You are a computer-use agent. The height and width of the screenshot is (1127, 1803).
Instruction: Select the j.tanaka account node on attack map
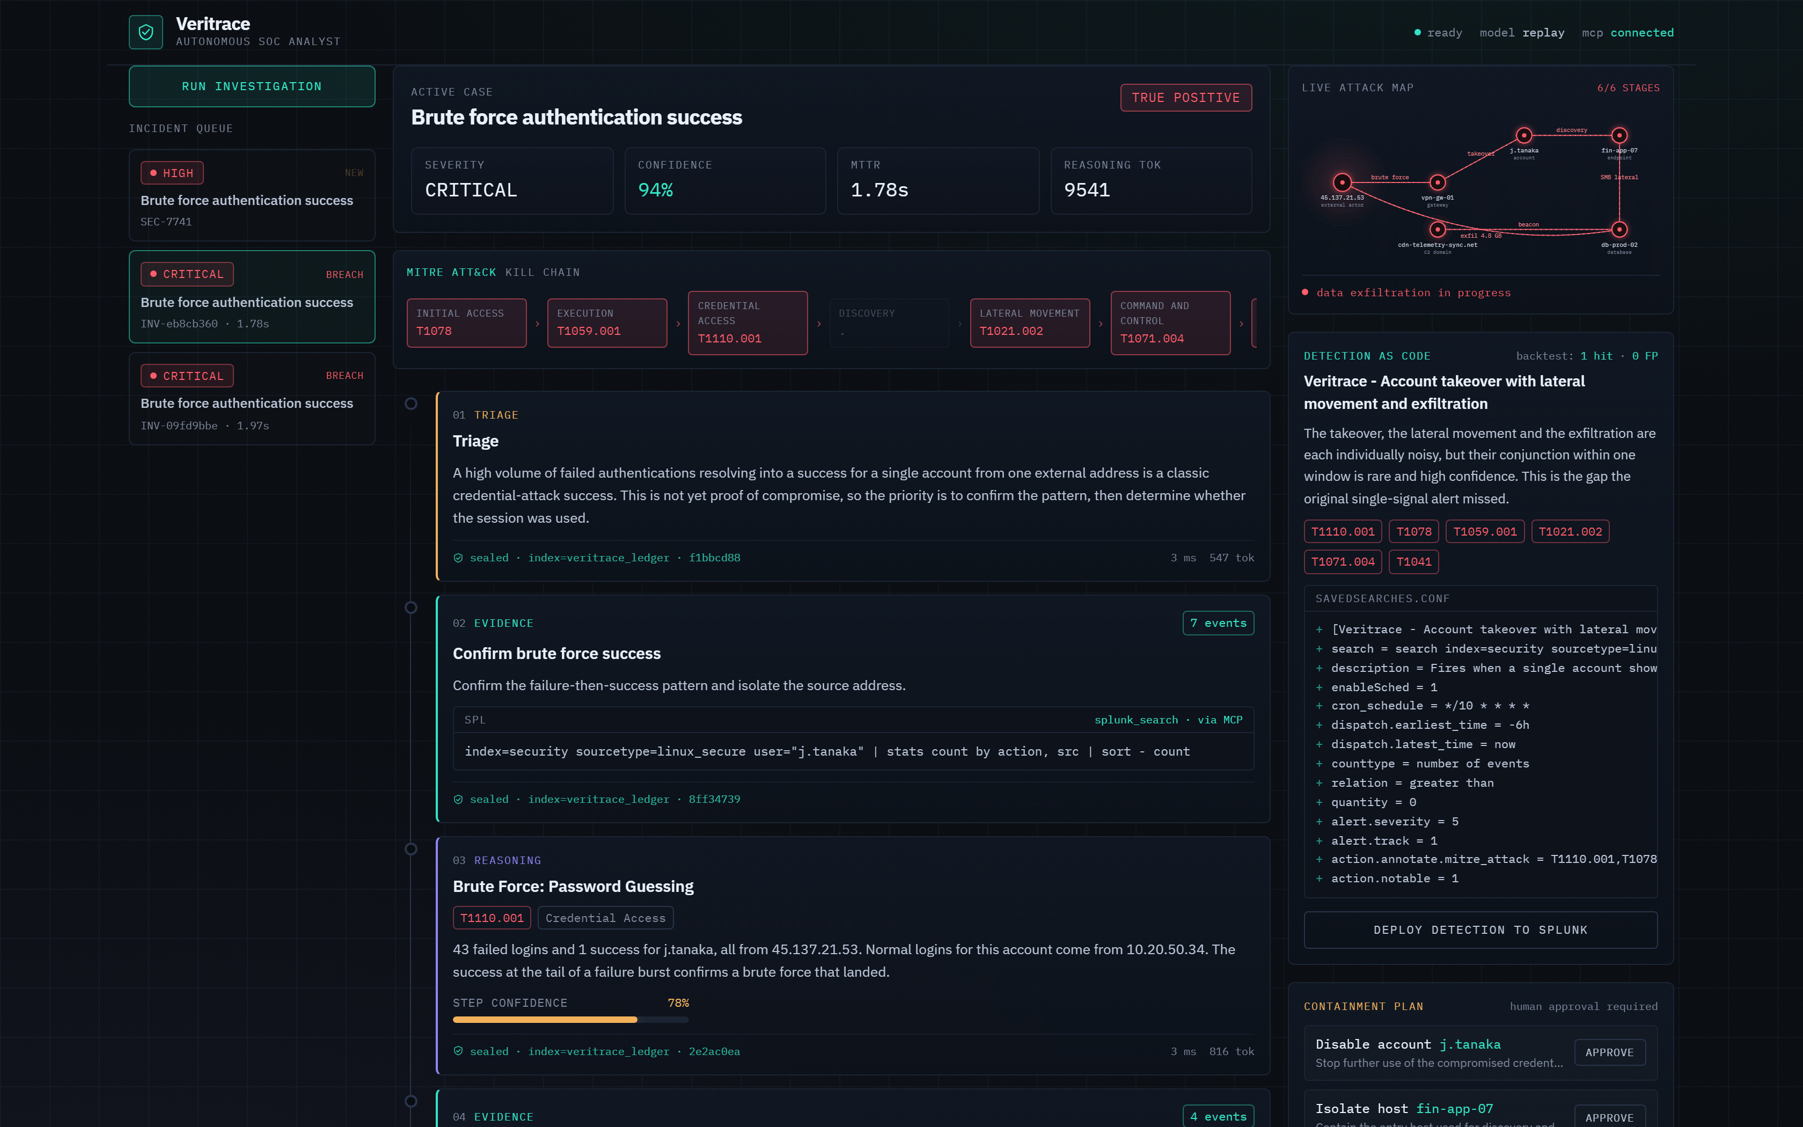point(1523,135)
